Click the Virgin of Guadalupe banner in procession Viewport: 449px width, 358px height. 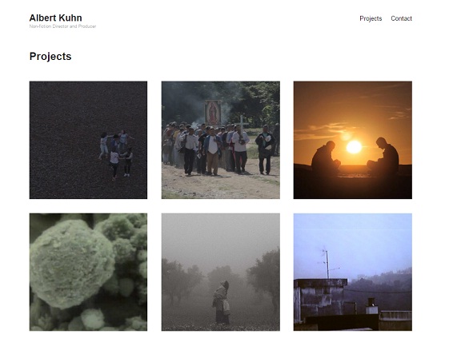[213, 113]
